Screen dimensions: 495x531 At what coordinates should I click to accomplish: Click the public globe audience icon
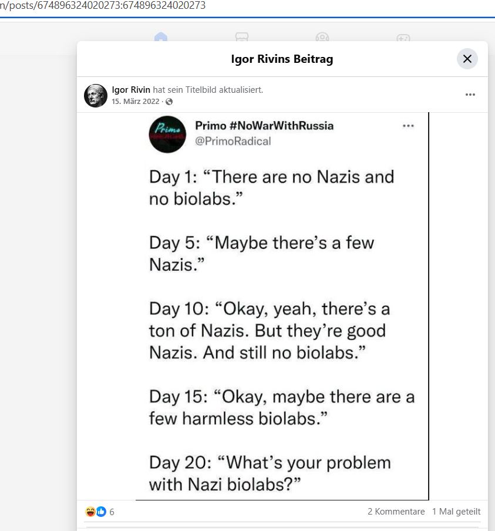(x=169, y=102)
